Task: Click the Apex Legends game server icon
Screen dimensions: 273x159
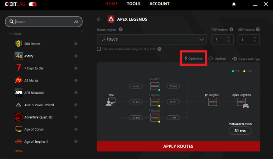Action: click(x=242, y=103)
